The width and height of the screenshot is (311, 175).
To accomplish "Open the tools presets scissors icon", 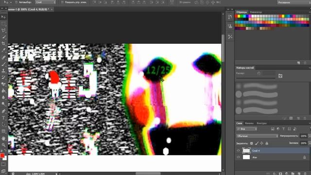I will pyautogui.click(x=230, y=37).
